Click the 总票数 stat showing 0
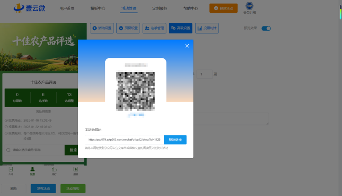342x196 pixels. pyautogui.click(x=17, y=98)
